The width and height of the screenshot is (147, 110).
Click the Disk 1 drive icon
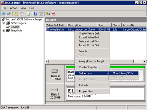(x=55, y=89)
